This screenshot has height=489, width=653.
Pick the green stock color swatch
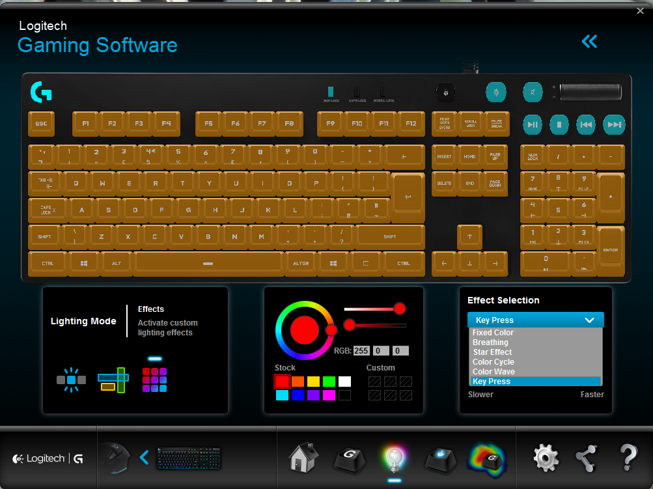[329, 382]
